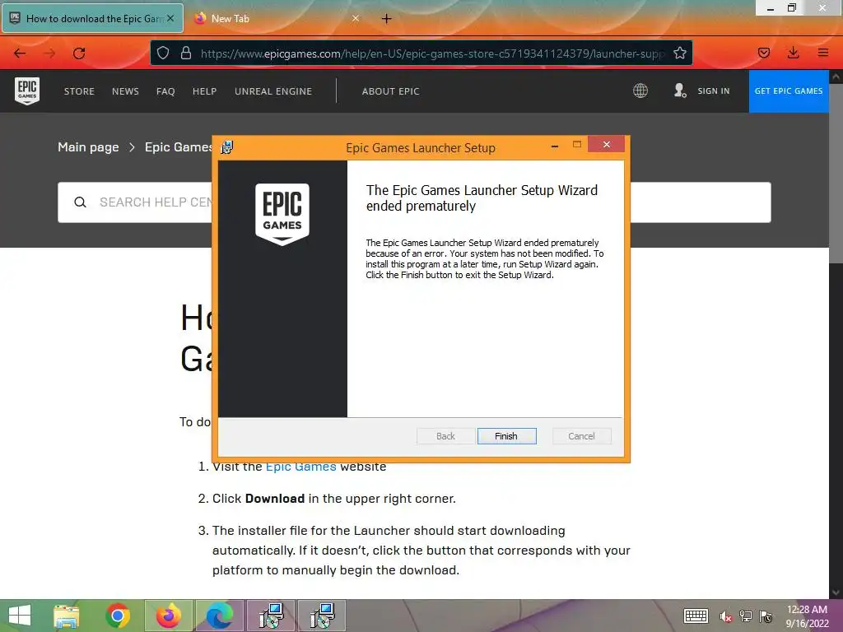Click the scrollbar down arrow
This screenshot has width=843, height=632.
tap(836, 592)
